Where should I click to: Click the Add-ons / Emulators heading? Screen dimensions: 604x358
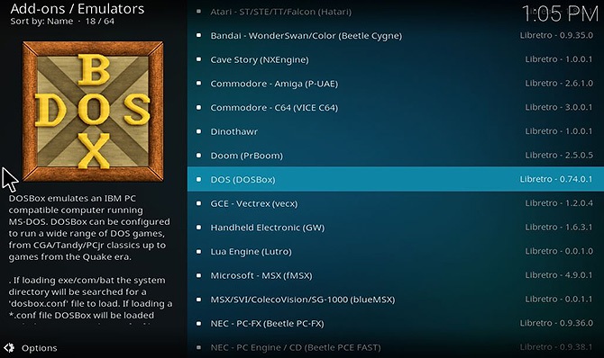pos(77,8)
